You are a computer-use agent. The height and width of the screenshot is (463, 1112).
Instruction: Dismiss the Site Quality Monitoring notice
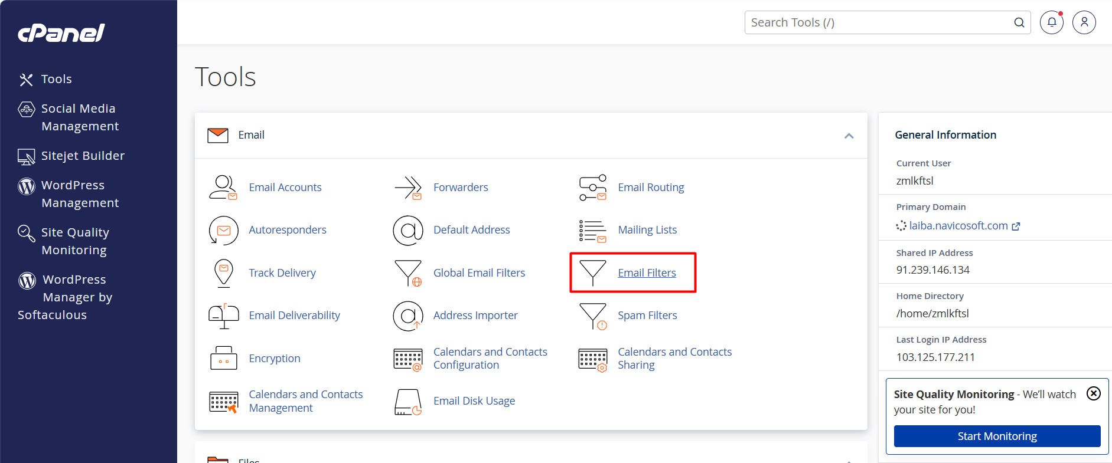1093,393
